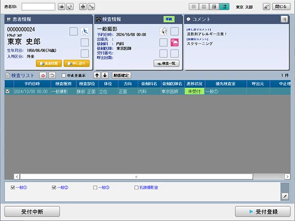The width and height of the screenshot is (295, 221).
Task: Click the 呼出元 column header
Action: 258,84
